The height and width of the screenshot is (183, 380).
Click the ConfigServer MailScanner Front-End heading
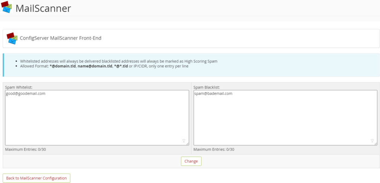[60, 38]
